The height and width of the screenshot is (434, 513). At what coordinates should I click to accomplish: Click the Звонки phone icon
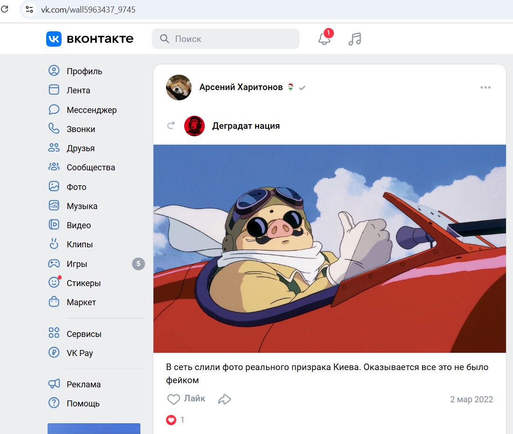pos(54,129)
